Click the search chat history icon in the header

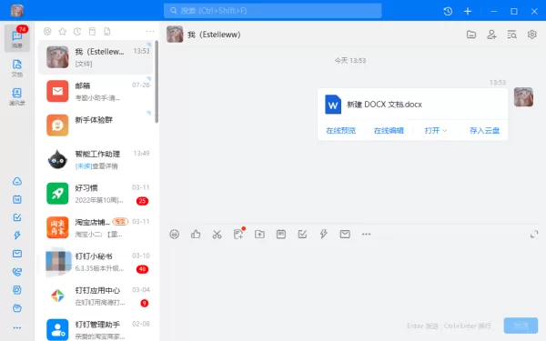click(x=511, y=35)
